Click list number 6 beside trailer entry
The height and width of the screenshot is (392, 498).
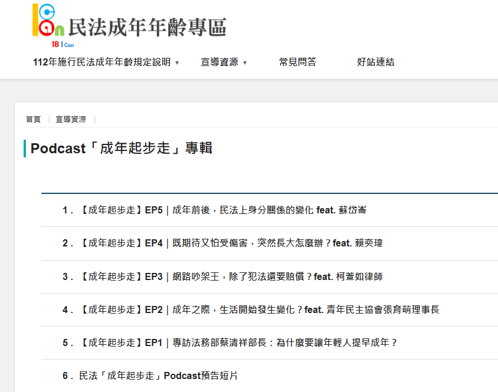(65, 375)
